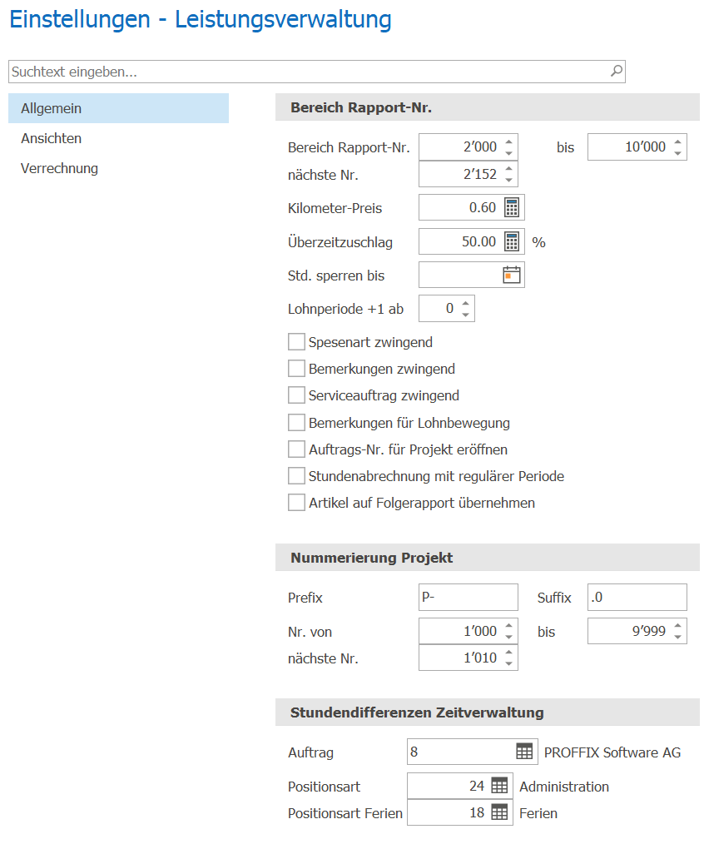Click Stundendifferenzen Zeitverwaltung section header
This screenshot has width=704, height=844.
click(488, 712)
